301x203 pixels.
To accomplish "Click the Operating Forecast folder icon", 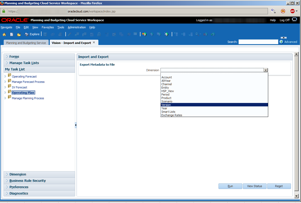I will pos(10,75).
